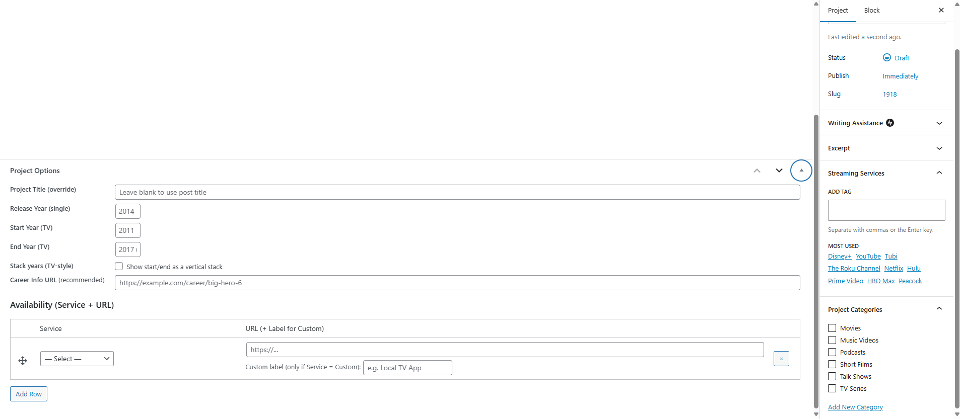This screenshot has width=960, height=419.
Task: Collapse the Streaming Services panel
Action: pyautogui.click(x=939, y=173)
